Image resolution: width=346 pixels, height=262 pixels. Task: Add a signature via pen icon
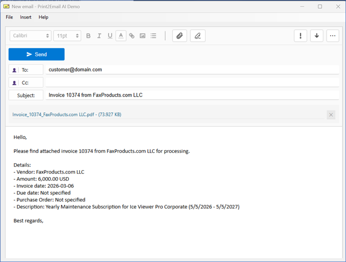(x=198, y=36)
